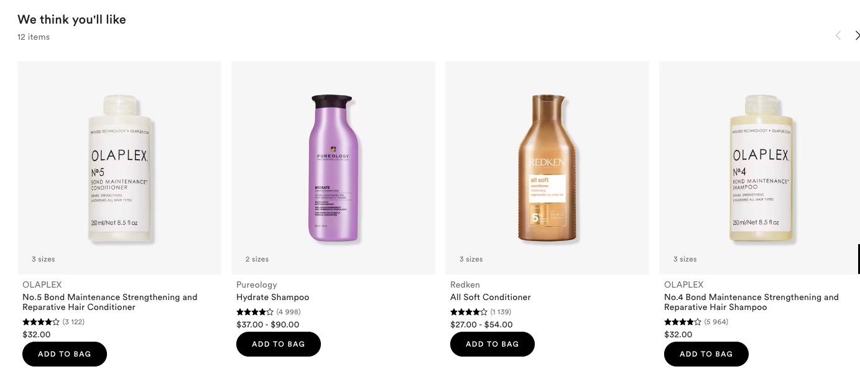
Task: Open No.5 Bond Maintenance Conditioner title link
Action: click(109, 302)
